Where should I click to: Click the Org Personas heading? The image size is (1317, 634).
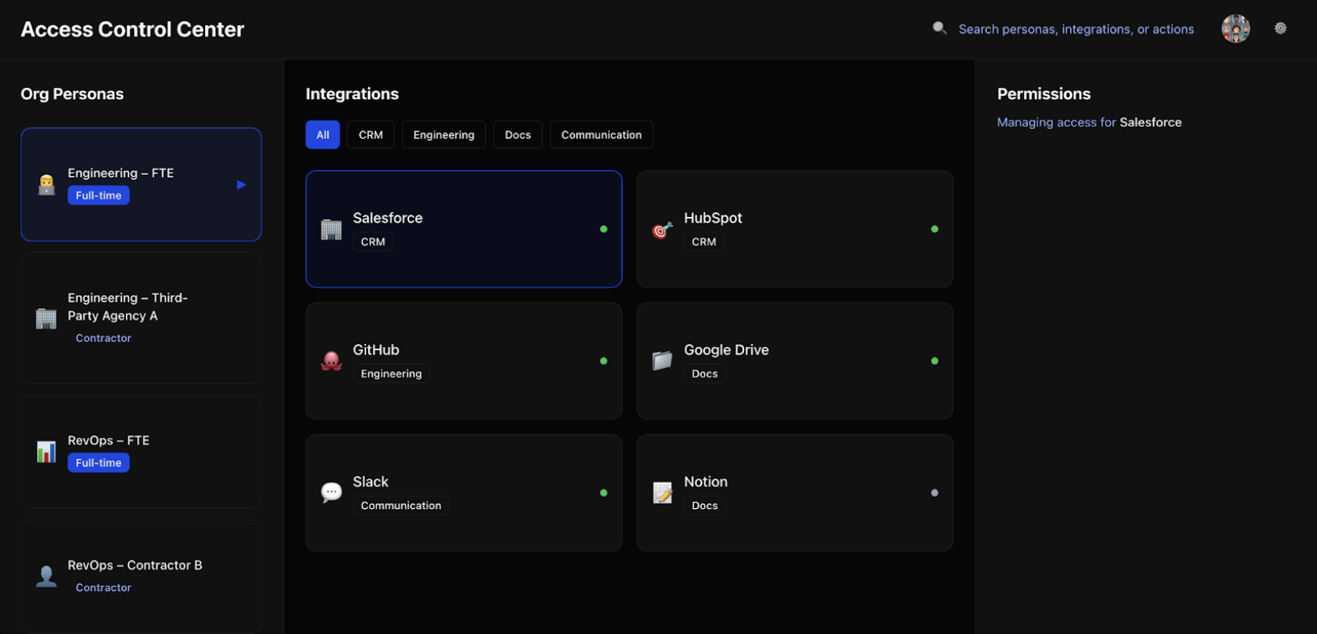click(72, 94)
